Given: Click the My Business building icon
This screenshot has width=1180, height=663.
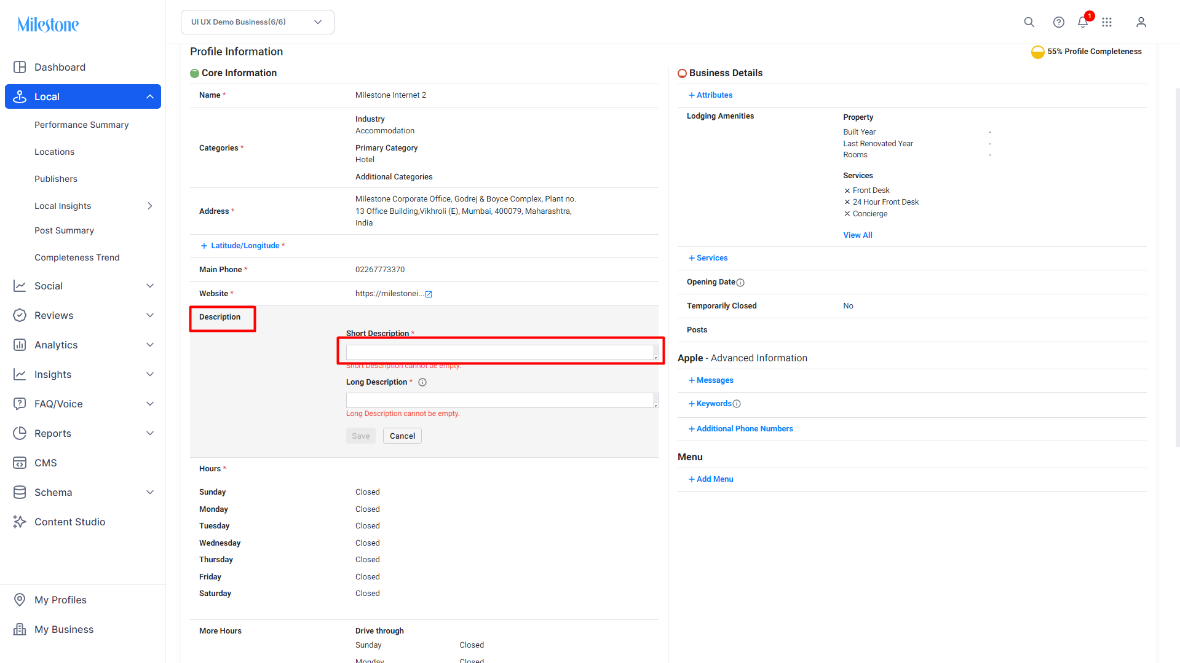Looking at the screenshot, I should [x=20, y=629].
